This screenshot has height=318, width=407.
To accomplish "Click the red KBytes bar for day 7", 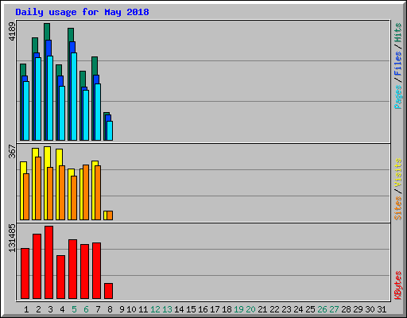I will click(x=96, y=271).
